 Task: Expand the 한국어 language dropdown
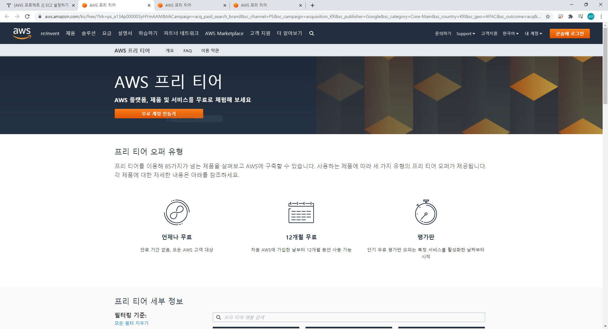tap(510, 34)
